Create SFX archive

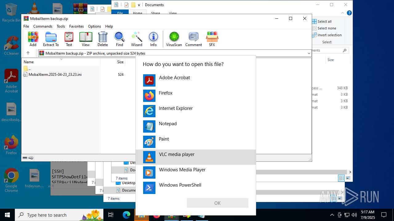point(212,39)
